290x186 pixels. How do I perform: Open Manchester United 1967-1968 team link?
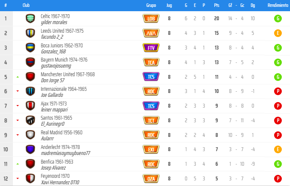[68, 74]
